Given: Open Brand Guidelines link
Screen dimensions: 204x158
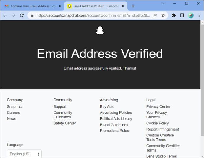Looking at the screenshot, I should point(114,125).
